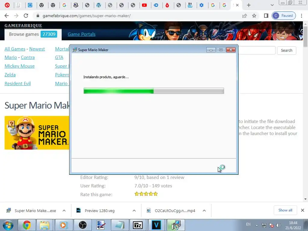Open the Game Portals link
308x231 pixels.
click(x=82, y=34)
